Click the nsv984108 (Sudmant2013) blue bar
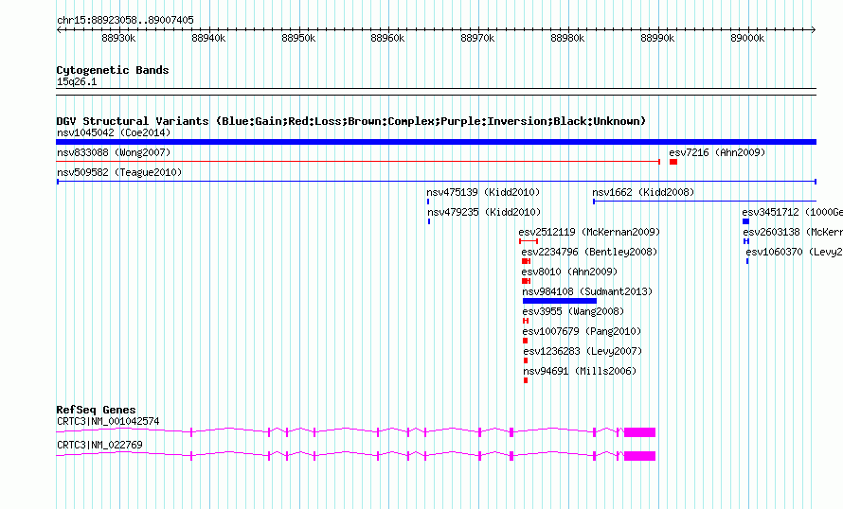The width and height of the screenshot is (843, 509). pos(560,301)
